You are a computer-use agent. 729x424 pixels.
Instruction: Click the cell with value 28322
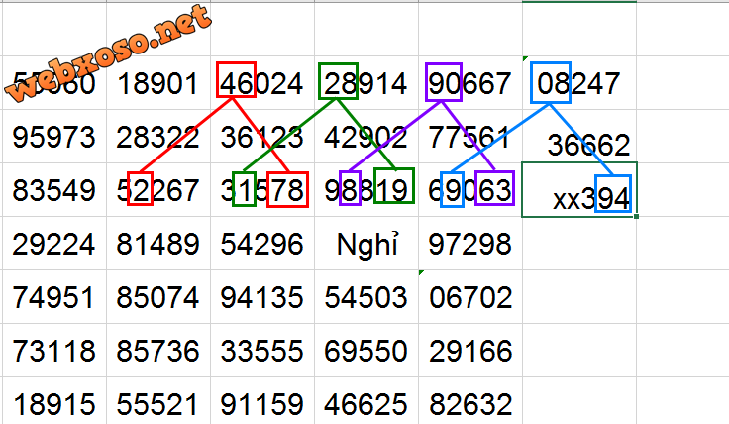pyautogui.click(x=158, y=137)
